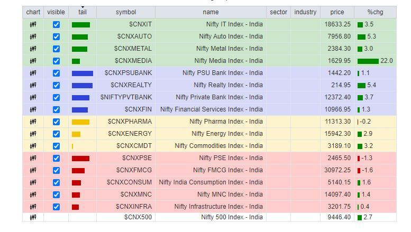Toggle visibility of Nifty PSU Bank Index
Viewport: 411px width, 232px height.
click(x=57, y=73)
